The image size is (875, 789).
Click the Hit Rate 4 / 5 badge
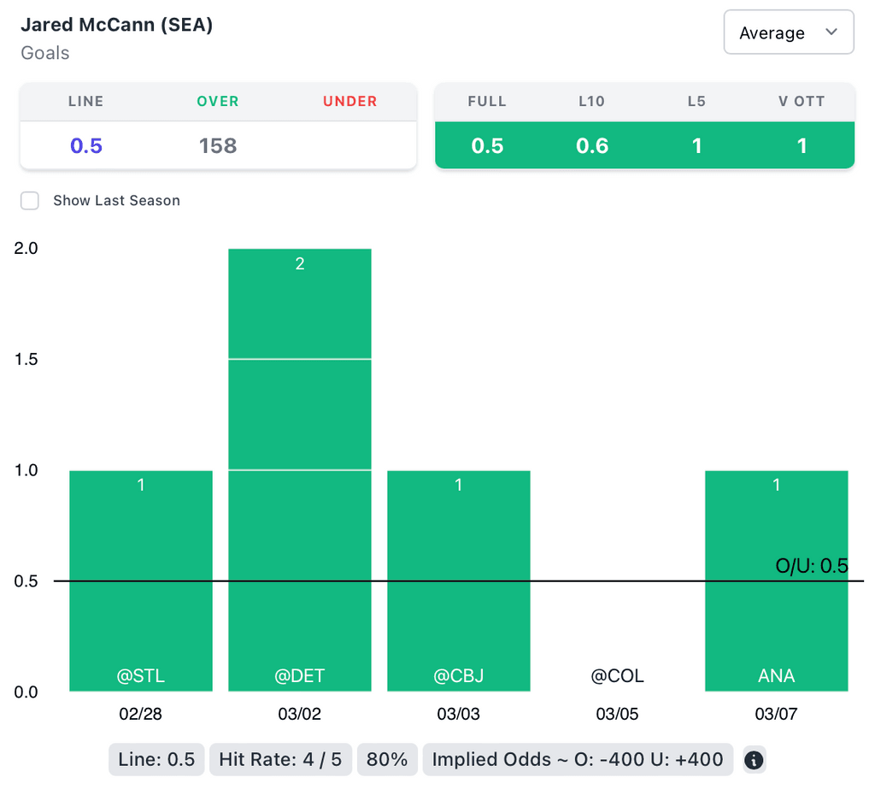(280, 759)
